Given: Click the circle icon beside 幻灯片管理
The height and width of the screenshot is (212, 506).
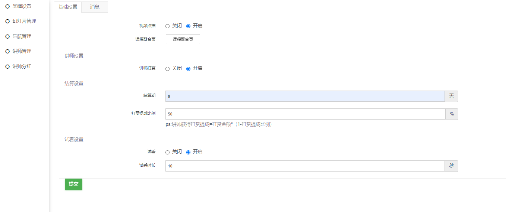Looking at the screenshot, I should (x=7, y=22).
